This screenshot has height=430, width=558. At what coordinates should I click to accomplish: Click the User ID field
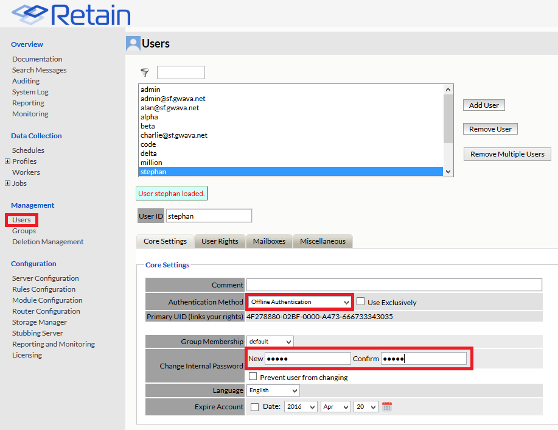point(209,216)
